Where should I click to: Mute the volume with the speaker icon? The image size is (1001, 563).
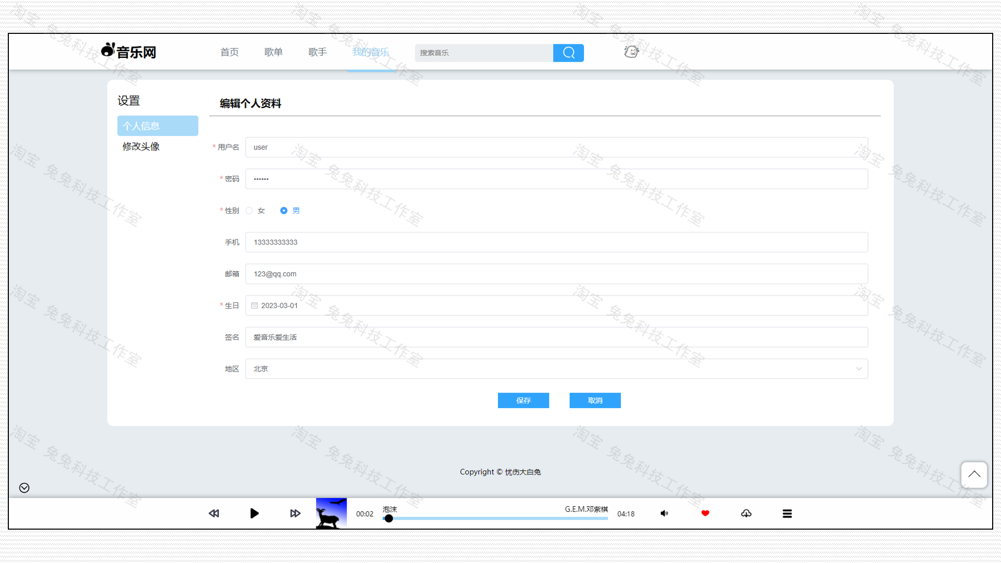point(664,513)
